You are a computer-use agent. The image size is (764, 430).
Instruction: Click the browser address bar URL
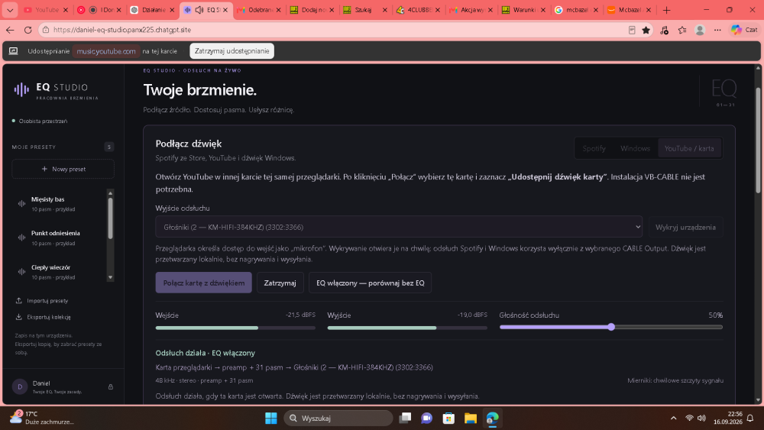click(x=122, y=30)
